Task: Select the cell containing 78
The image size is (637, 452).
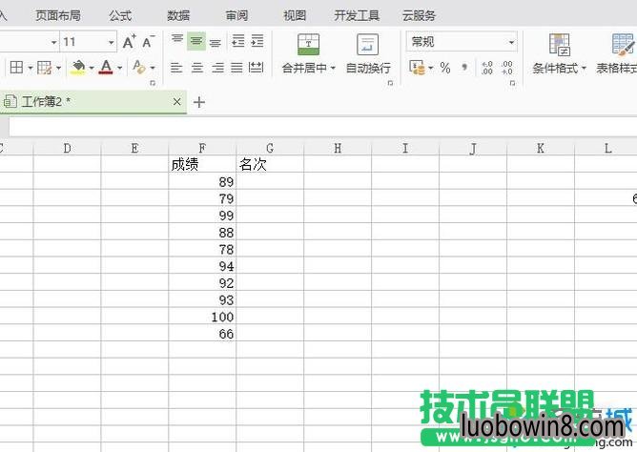Action: 202,249
